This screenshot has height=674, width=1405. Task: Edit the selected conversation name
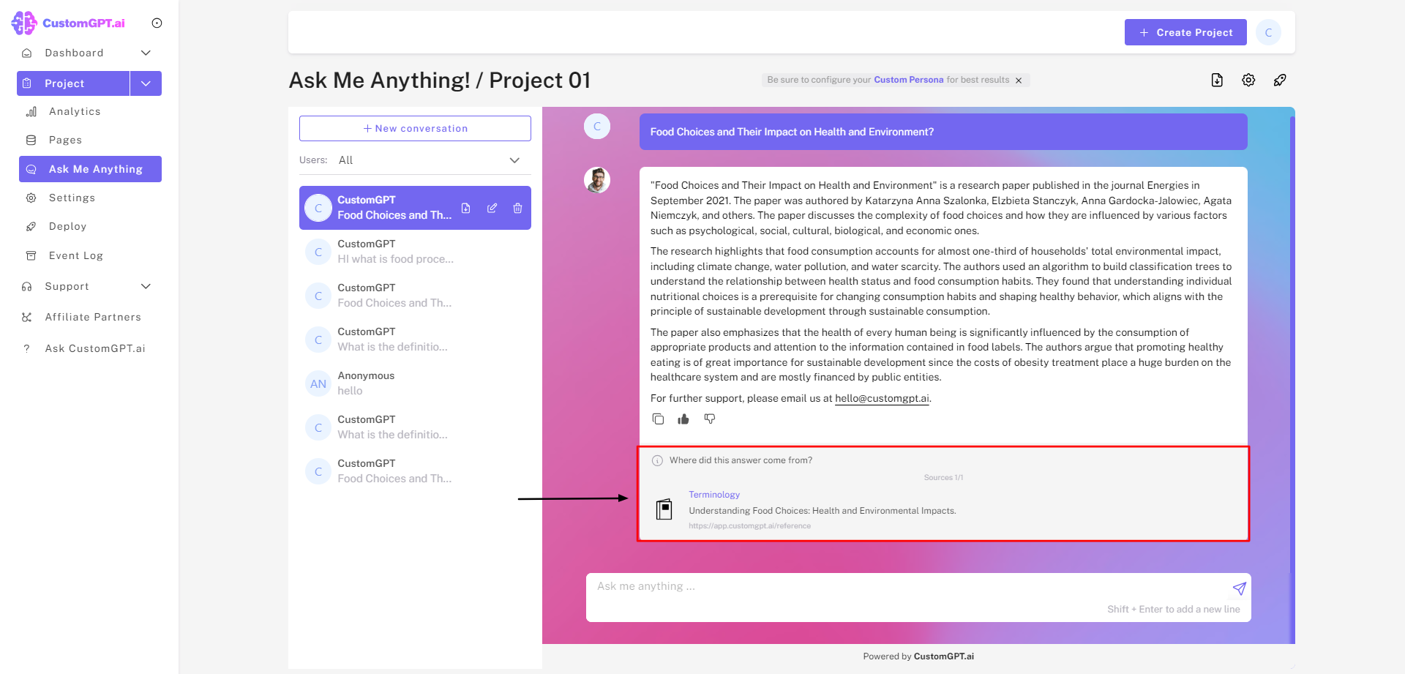[492, 209]
